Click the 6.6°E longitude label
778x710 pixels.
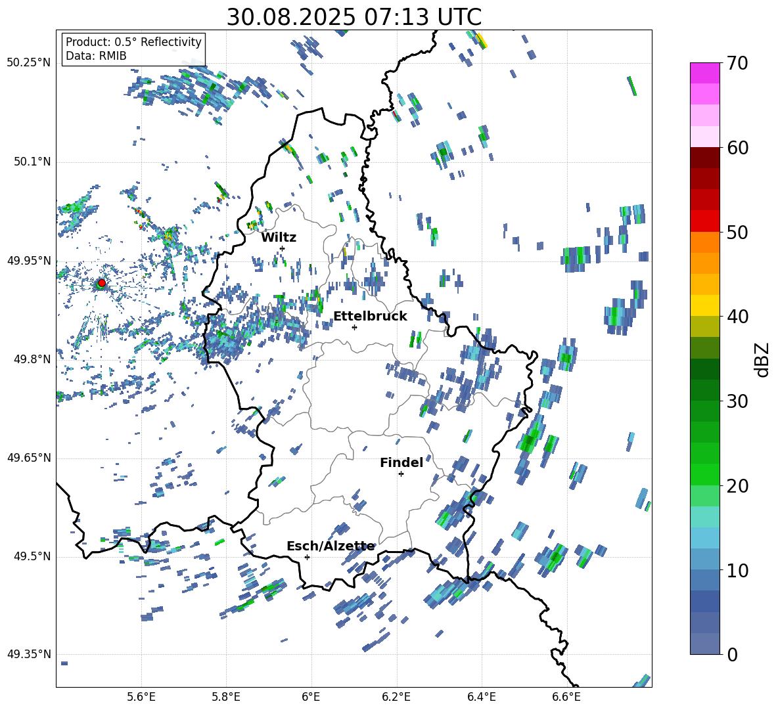click(566, 697)
